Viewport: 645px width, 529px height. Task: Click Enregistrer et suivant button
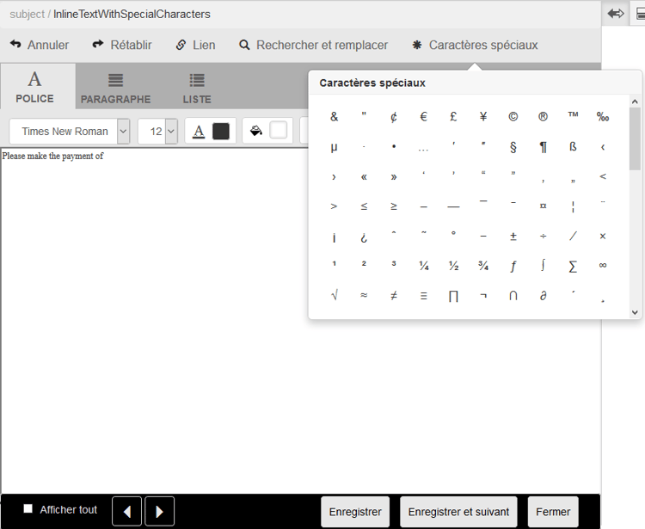point(458,512)
